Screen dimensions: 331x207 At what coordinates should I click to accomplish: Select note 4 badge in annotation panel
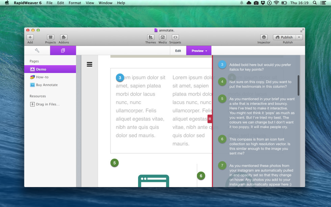pyautogui.click(x=222, y=82)
